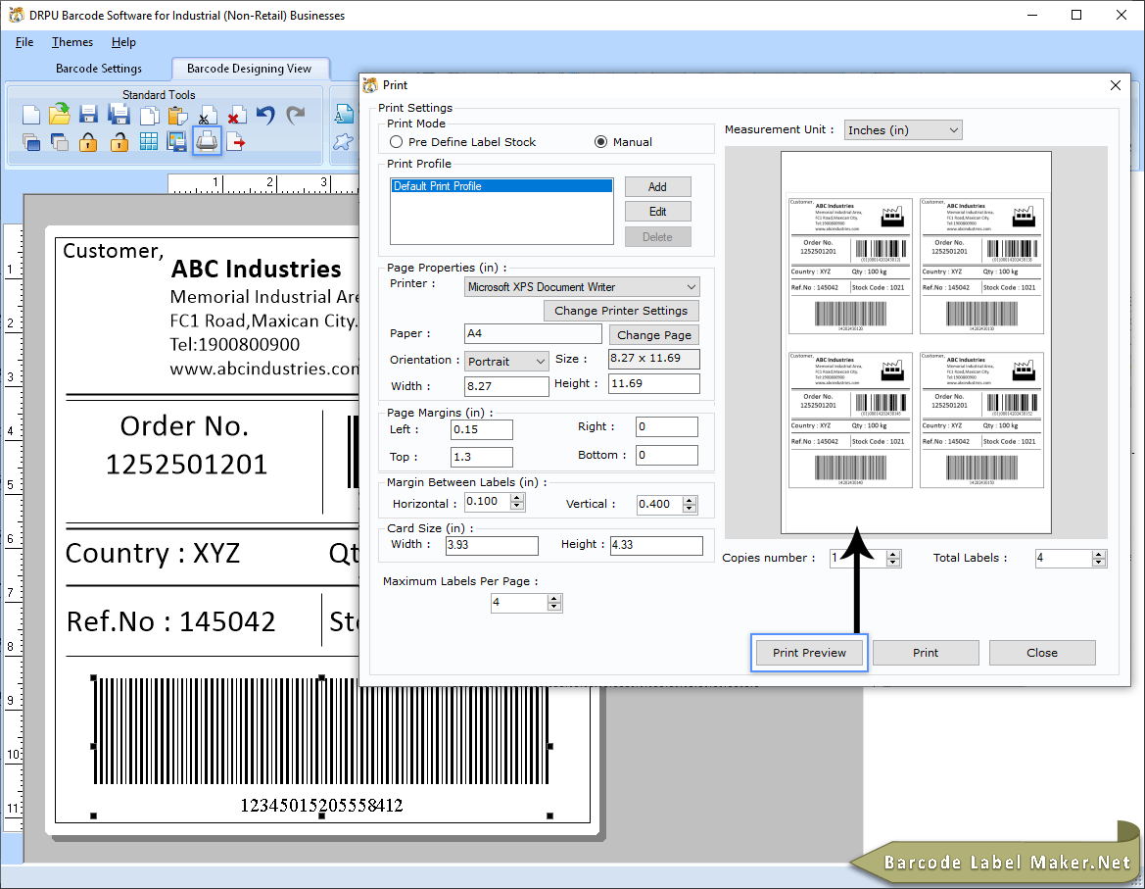This screenshot has height=889, width=1145.
Task: Click the Right margin field
Action: tap(666, 426)
